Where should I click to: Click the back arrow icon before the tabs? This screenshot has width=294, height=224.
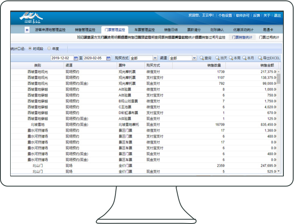click(x=27, y=30)
